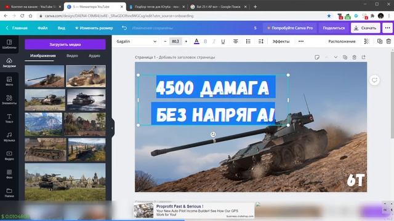The image size is (394, 221).
Task: Open Эффекты (Effects) for text
Action: (x=281, y=41)
